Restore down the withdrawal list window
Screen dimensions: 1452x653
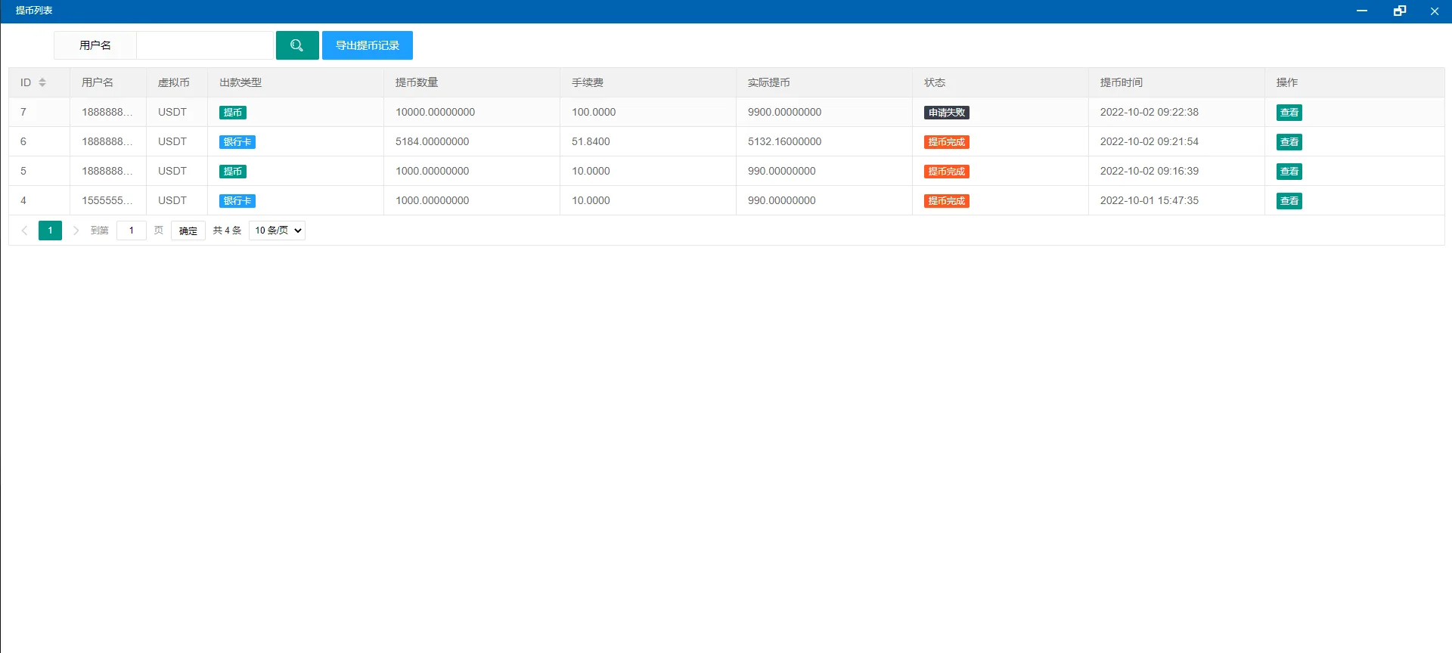1399,11
